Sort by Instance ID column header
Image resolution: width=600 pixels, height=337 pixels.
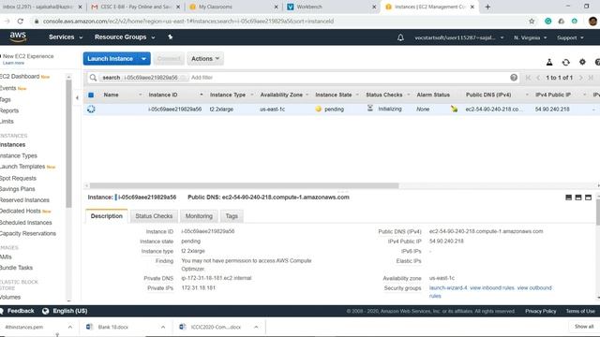tap(163, 95)
